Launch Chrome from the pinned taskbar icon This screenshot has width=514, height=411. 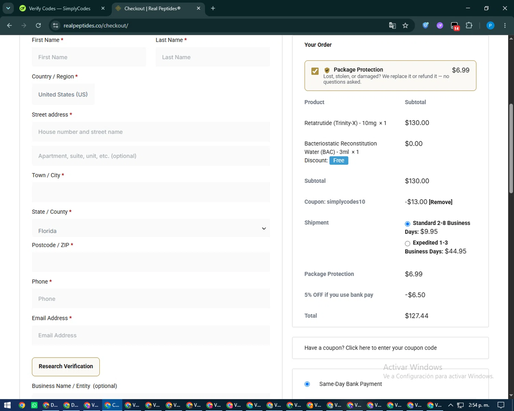pyautogui.click(x=22, y=405)
